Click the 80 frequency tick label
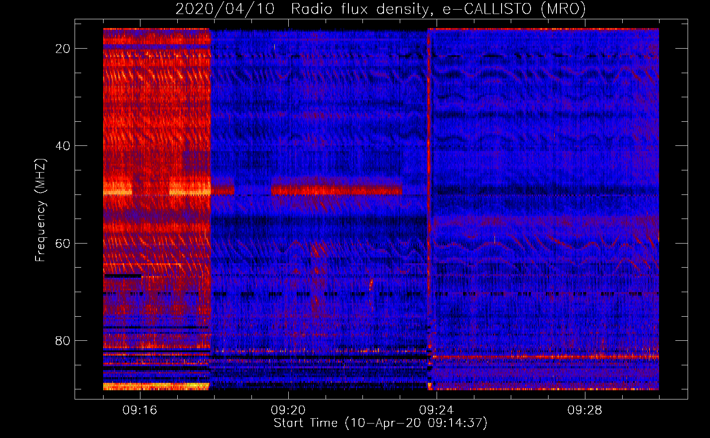This screenshot has width=710, height=438. (63, 341)
